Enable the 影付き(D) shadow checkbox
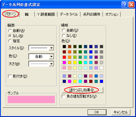 pyautogui.click(x=10, y=76)
